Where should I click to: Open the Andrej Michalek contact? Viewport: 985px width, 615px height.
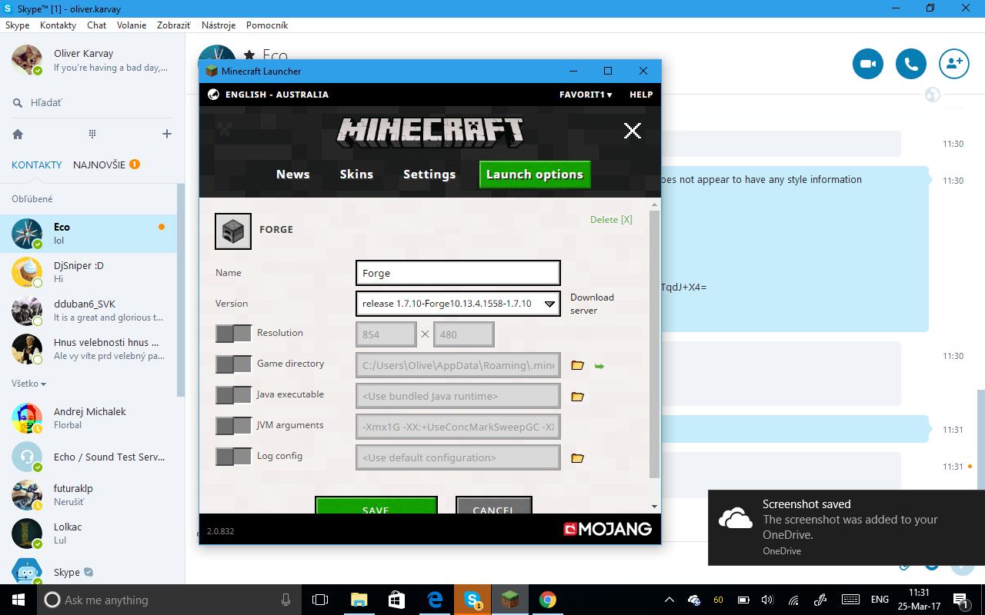pyautogui.click(x=88, y=418)
